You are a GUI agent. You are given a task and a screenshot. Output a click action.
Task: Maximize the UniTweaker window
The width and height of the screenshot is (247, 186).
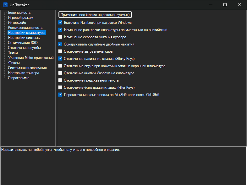tap(225, 5)
